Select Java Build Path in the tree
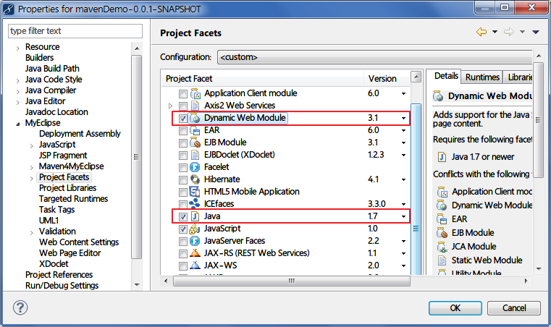 click(52, 69)
